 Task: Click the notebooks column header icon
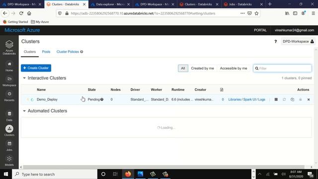tap(222, 89)
